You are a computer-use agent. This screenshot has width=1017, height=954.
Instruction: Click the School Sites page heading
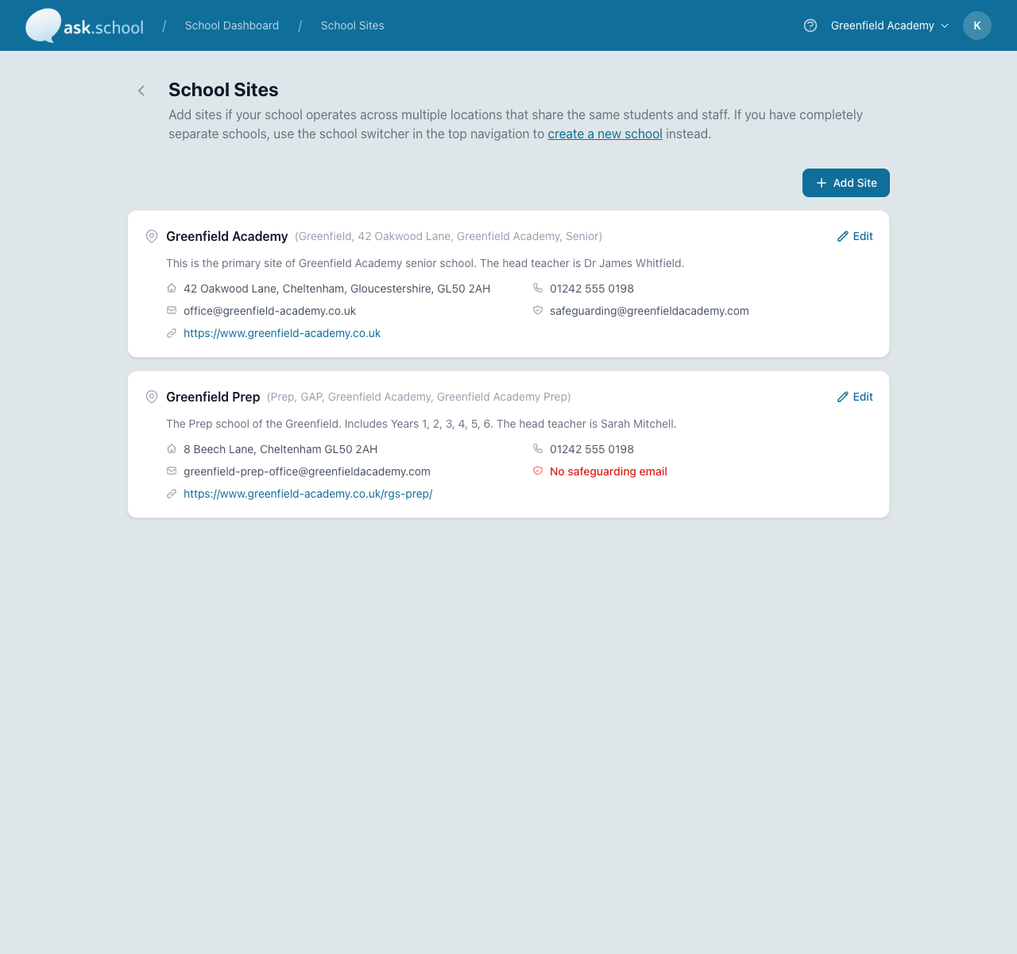223,90
